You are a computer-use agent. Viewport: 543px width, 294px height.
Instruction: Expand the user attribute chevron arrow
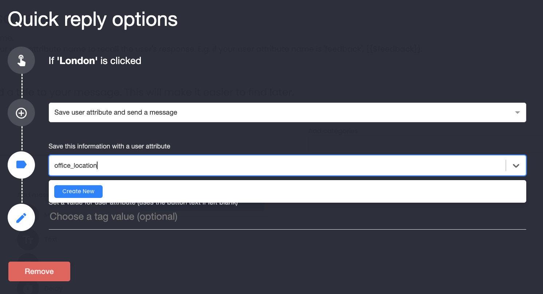point(516,166)
